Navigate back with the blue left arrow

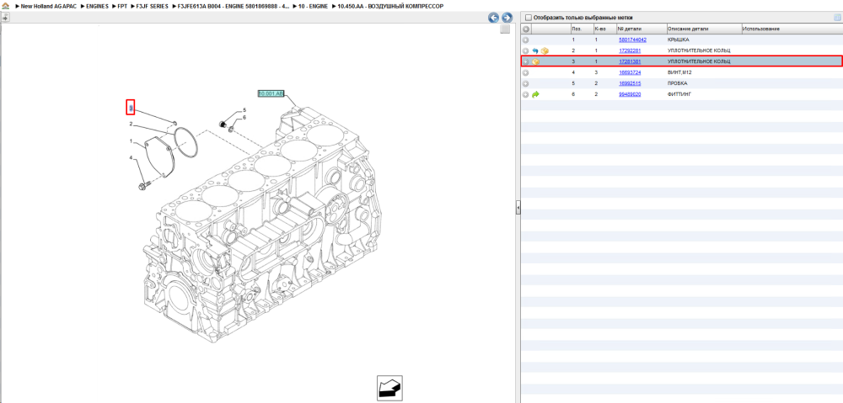(493, 18)
